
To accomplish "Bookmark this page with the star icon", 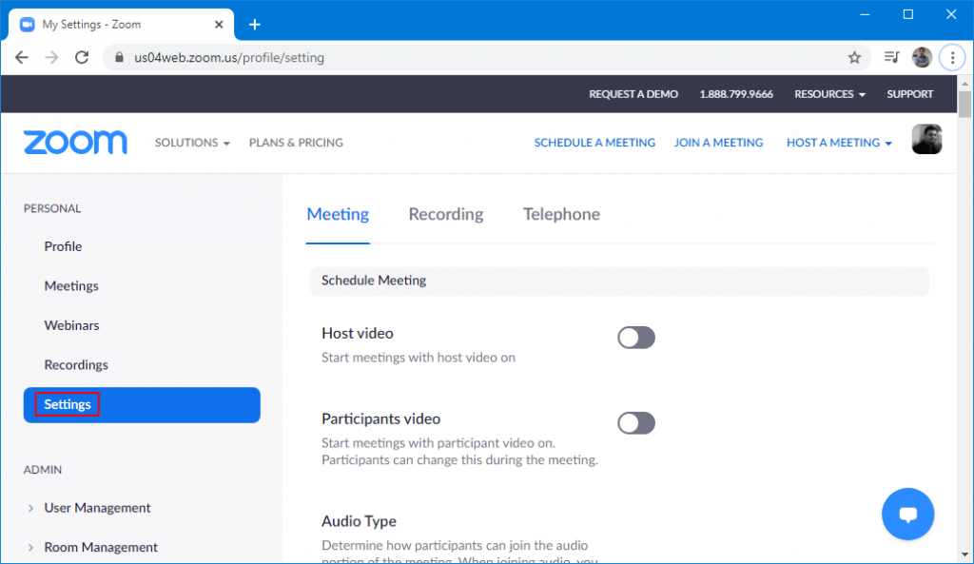I will coord(853,57).
